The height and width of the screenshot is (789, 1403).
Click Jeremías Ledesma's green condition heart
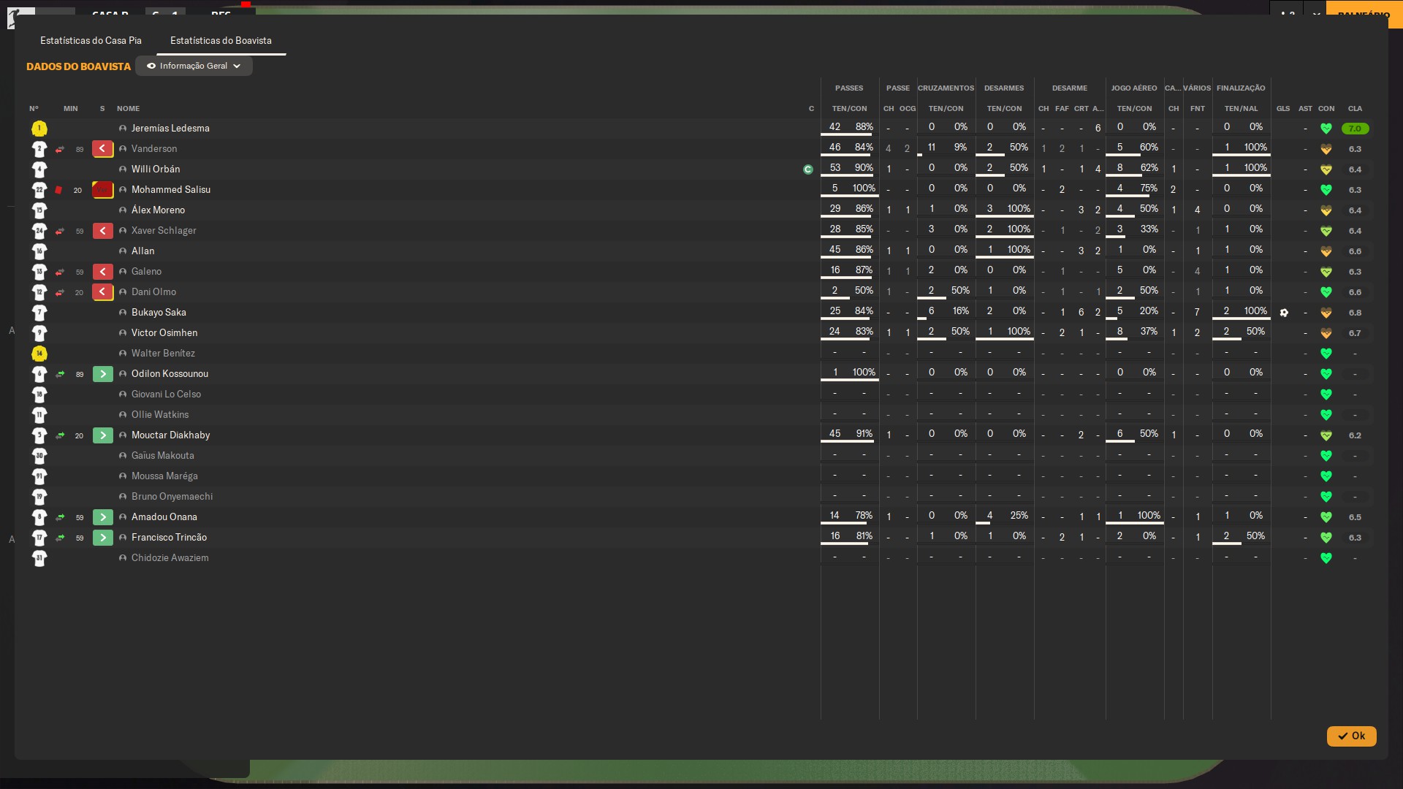(1326, 129)
